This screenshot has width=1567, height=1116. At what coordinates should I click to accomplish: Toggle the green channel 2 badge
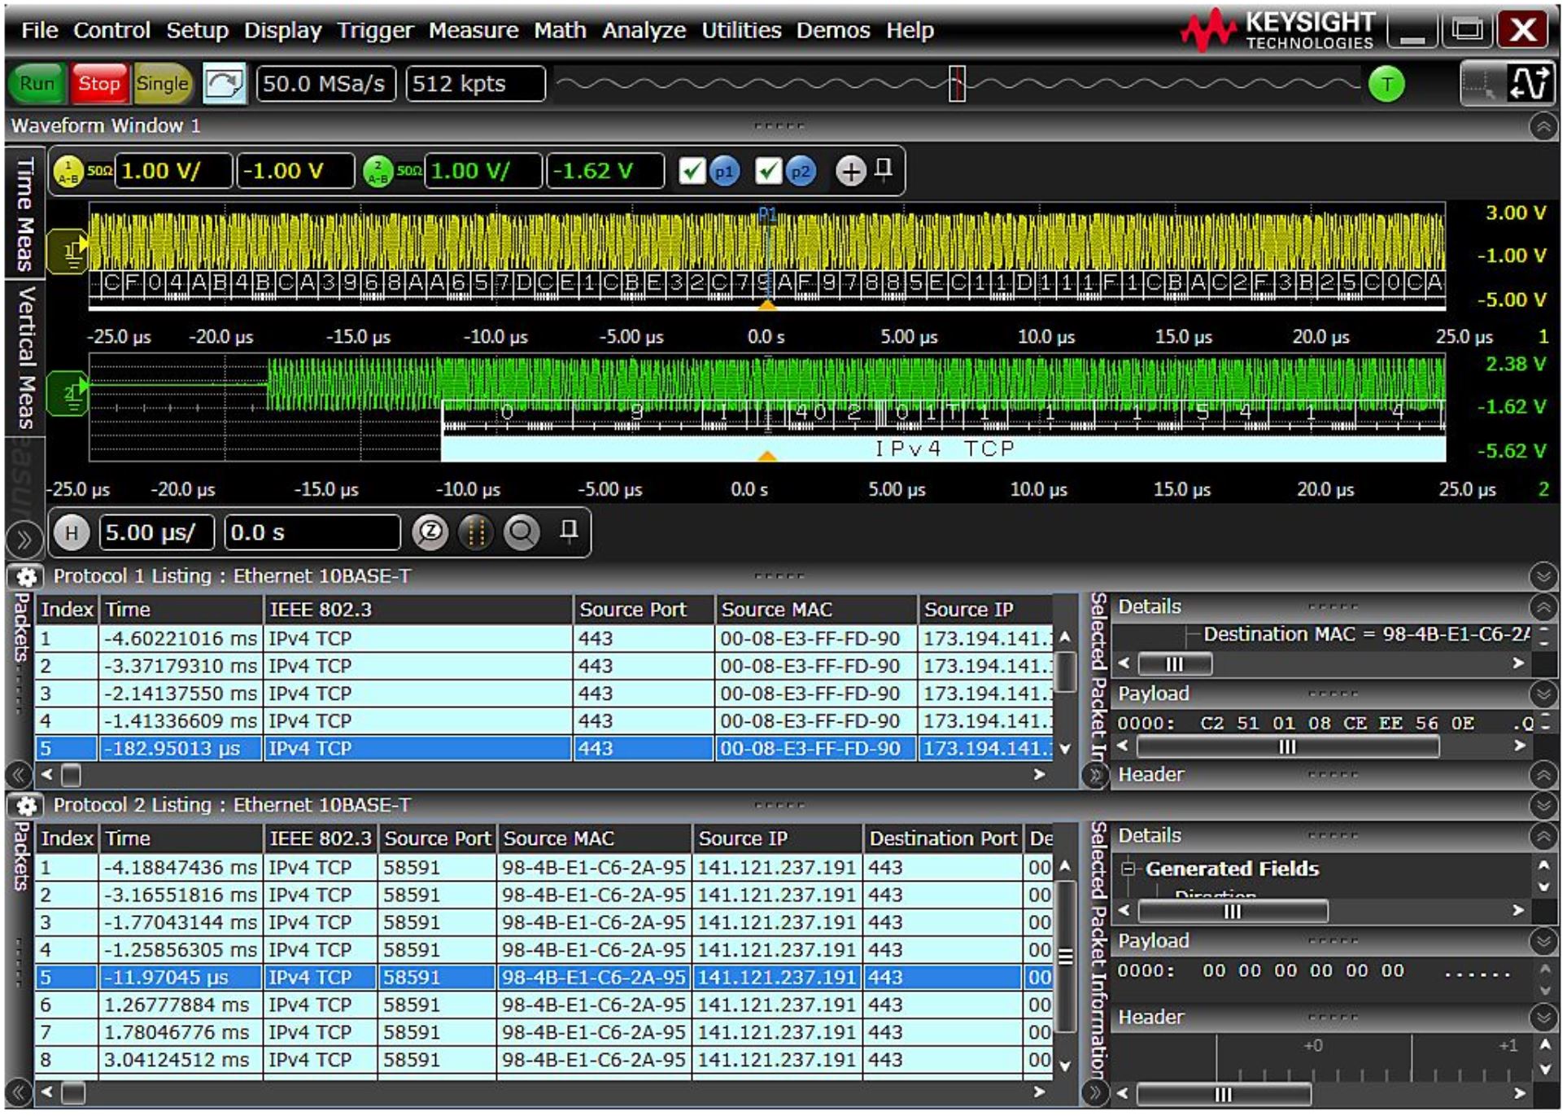(x=378, y=172)
